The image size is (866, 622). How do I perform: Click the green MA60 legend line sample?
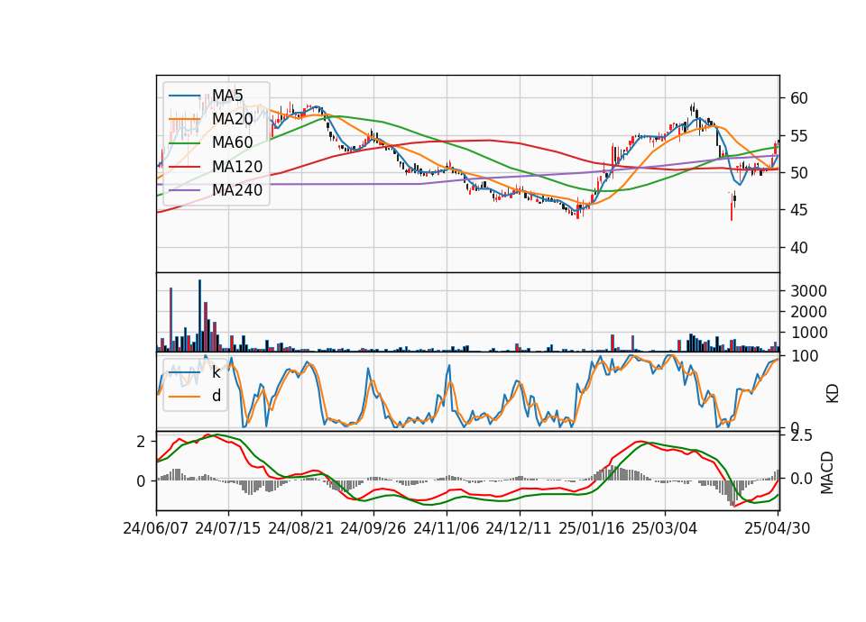pos(184,143)
